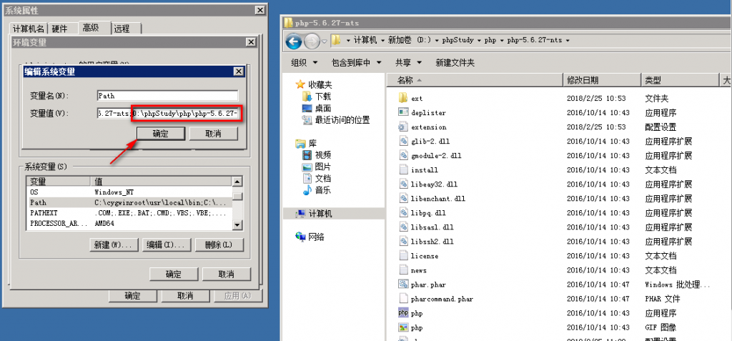Switch to the 计算机名 tab
Image resolution: width=732 pixels, height=341 pixels.
pyautogui.click(x=28, y=29)
